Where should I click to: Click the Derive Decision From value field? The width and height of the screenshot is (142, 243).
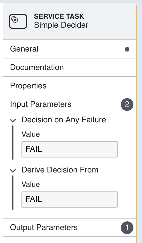click(x=70, y=200)
